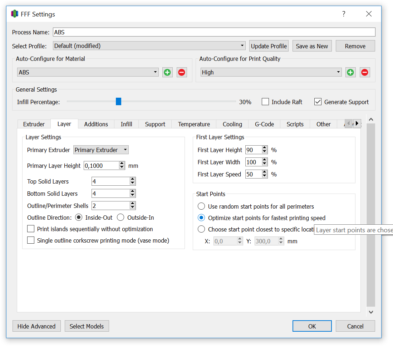393x346 pixels.
Task: Click the Infill Percentage slider handle
Action: pyautogui.click(x=119, y=102)
